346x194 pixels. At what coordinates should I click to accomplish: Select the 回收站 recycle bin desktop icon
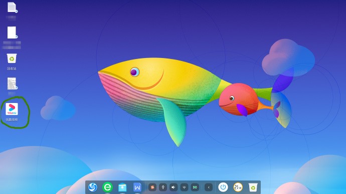[12, 58]
